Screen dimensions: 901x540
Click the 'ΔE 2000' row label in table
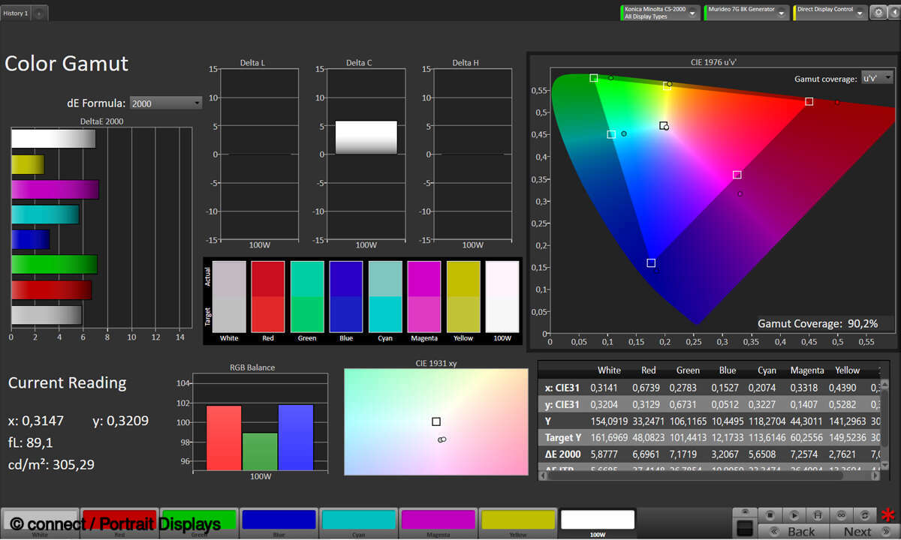pyautogui.click(x=564, y=454)
